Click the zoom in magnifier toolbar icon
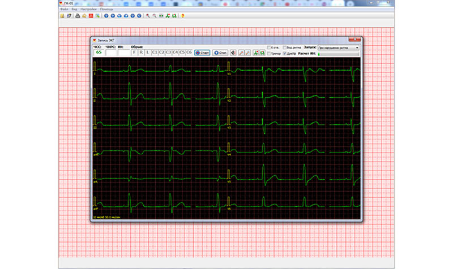This screenshot has height=269, width=453. coord(147,16)
